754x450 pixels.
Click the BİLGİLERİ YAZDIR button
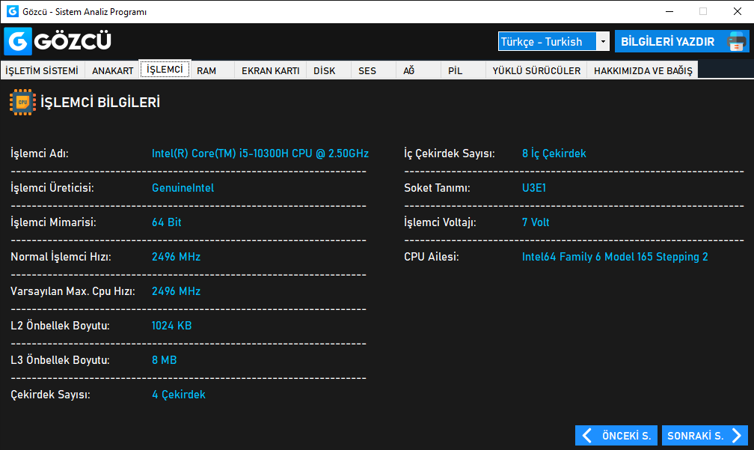(x=682, y=41)
